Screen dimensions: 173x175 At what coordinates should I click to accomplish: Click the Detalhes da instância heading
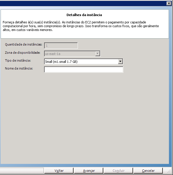(x=84, y=15)
